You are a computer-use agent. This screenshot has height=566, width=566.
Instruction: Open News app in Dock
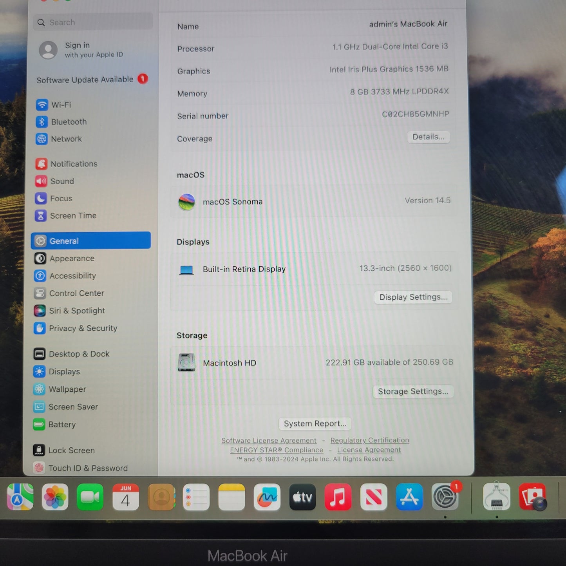(374, 497)
